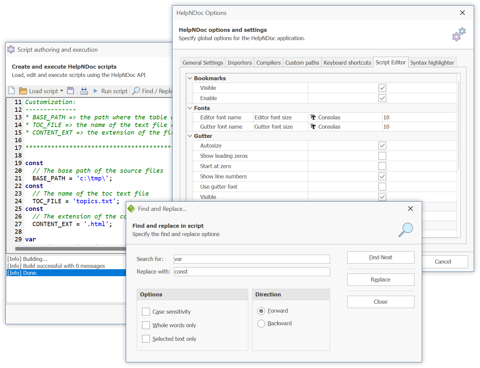Click the New script blank page icon
Image resolution: width=480 pixels, height=368 pixels.
(12, 91)
